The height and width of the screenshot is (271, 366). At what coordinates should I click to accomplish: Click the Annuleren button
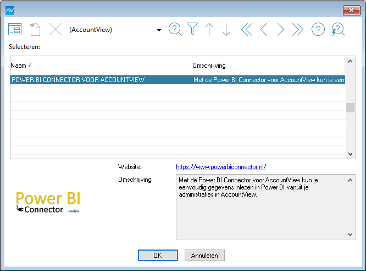coord(204,256)
